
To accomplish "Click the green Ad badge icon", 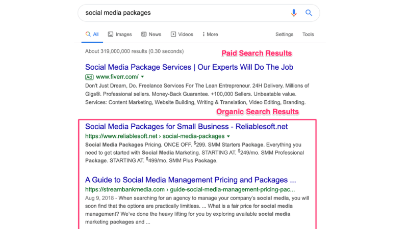I will pyautogui.click(x=90, y=77).
